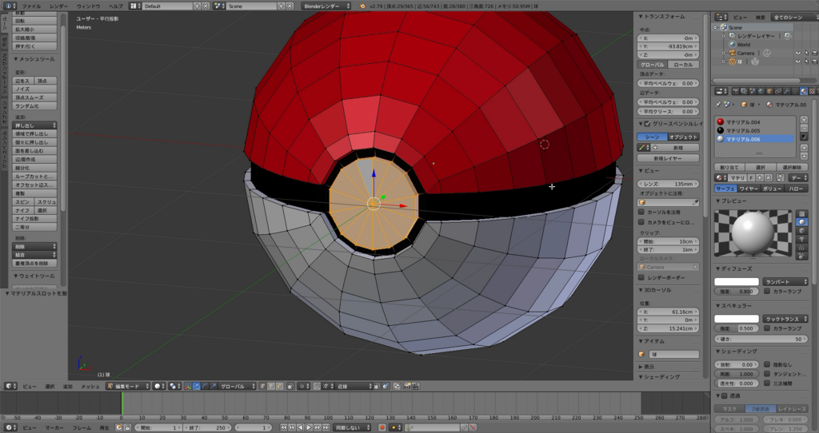Open the メッシュ menu in viewport header
This screenshot has height=433, width=819.
click(x=90, y=386)
